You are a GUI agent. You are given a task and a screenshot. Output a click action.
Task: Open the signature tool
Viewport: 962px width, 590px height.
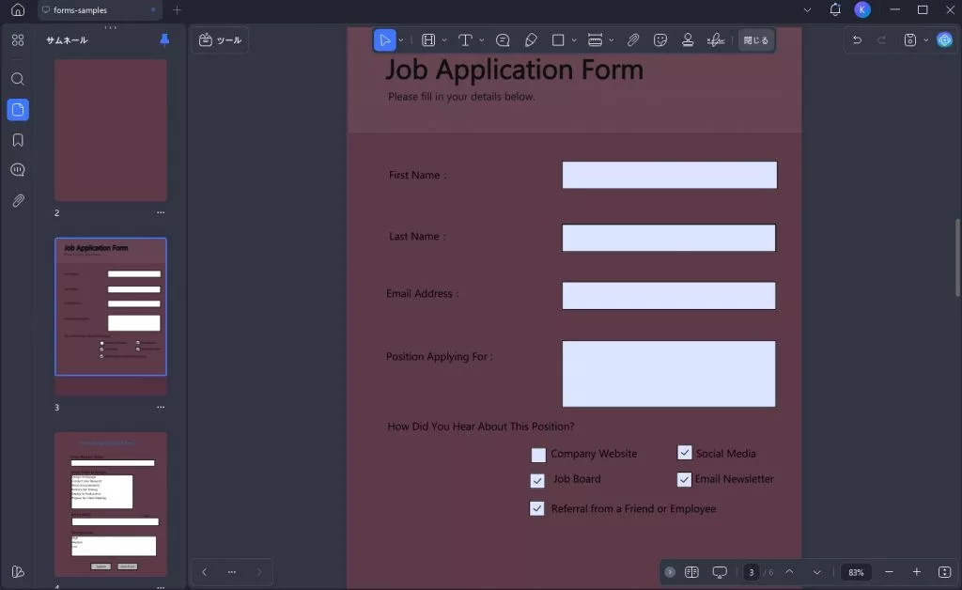(x=715, y=40)
